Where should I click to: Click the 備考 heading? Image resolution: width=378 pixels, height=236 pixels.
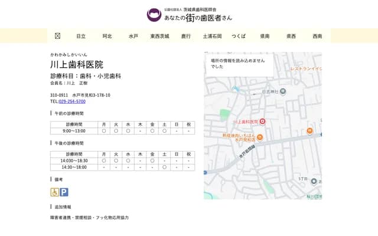[58, 179]
